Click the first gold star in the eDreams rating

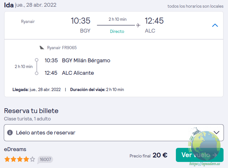pyautogui.click(x=7, y=159)
